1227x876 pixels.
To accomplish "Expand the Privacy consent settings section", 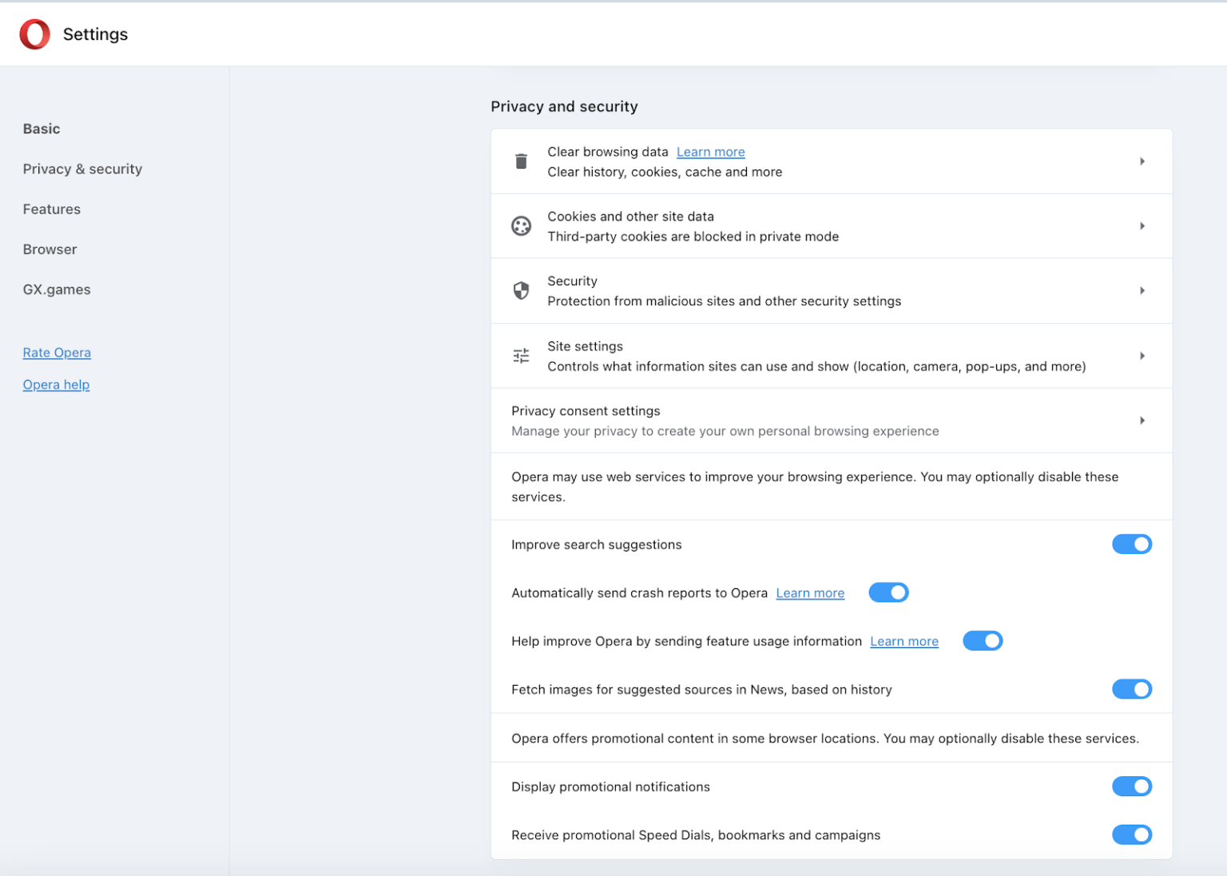I will 1142,420.
